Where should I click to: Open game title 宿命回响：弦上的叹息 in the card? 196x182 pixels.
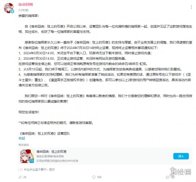click(51, 151)
